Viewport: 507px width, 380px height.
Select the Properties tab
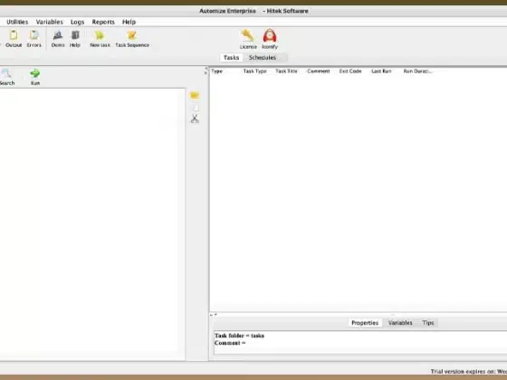pos(365,323)
